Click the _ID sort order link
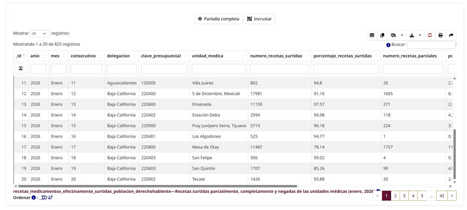This screenshot has width=467, height=210. pyautogui.click(x=46, y=198)
